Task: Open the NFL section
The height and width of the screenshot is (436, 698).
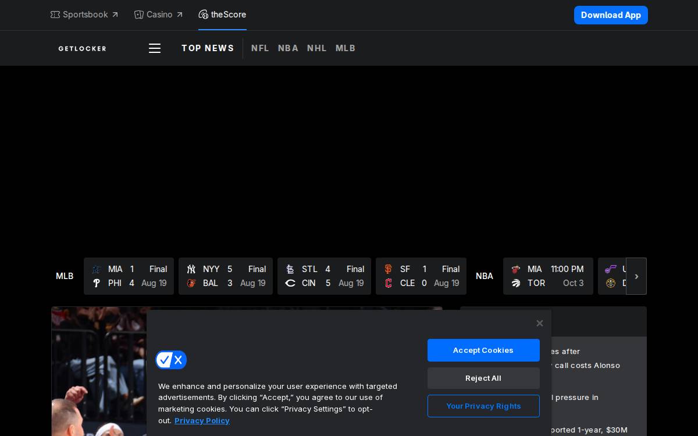Action: tap(260, 48)
